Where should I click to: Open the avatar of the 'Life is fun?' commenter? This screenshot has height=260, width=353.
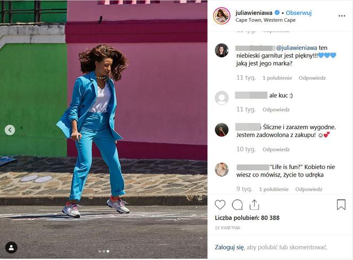tap(222, 170)
